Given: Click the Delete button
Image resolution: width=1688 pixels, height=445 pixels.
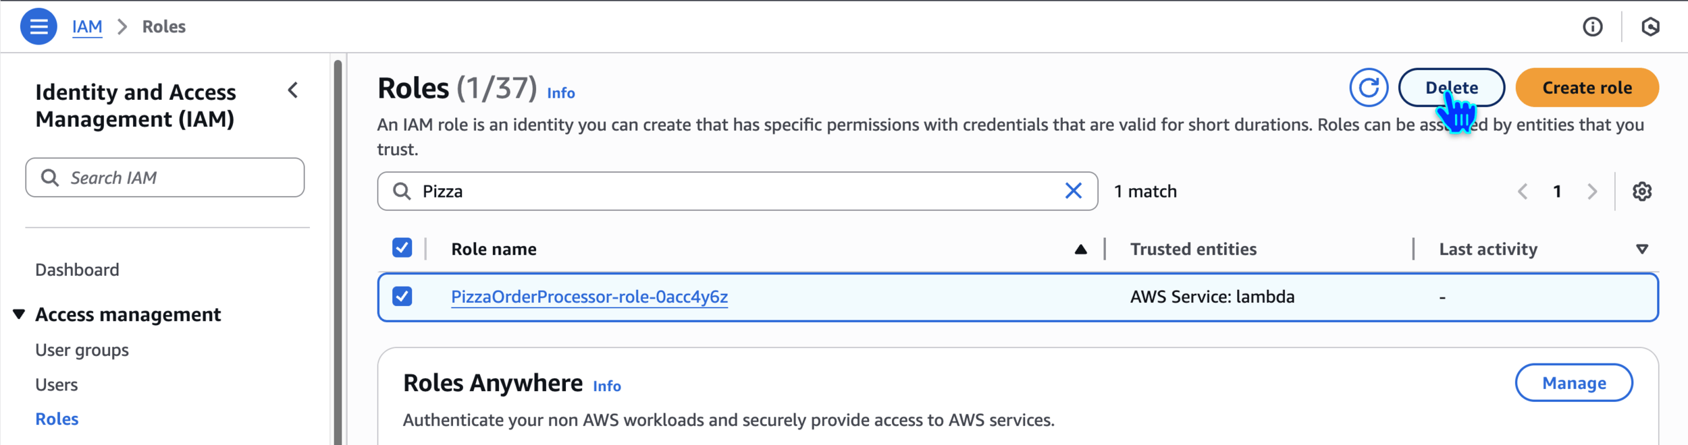Looking at the screenshot, I should coord(1451,88).
